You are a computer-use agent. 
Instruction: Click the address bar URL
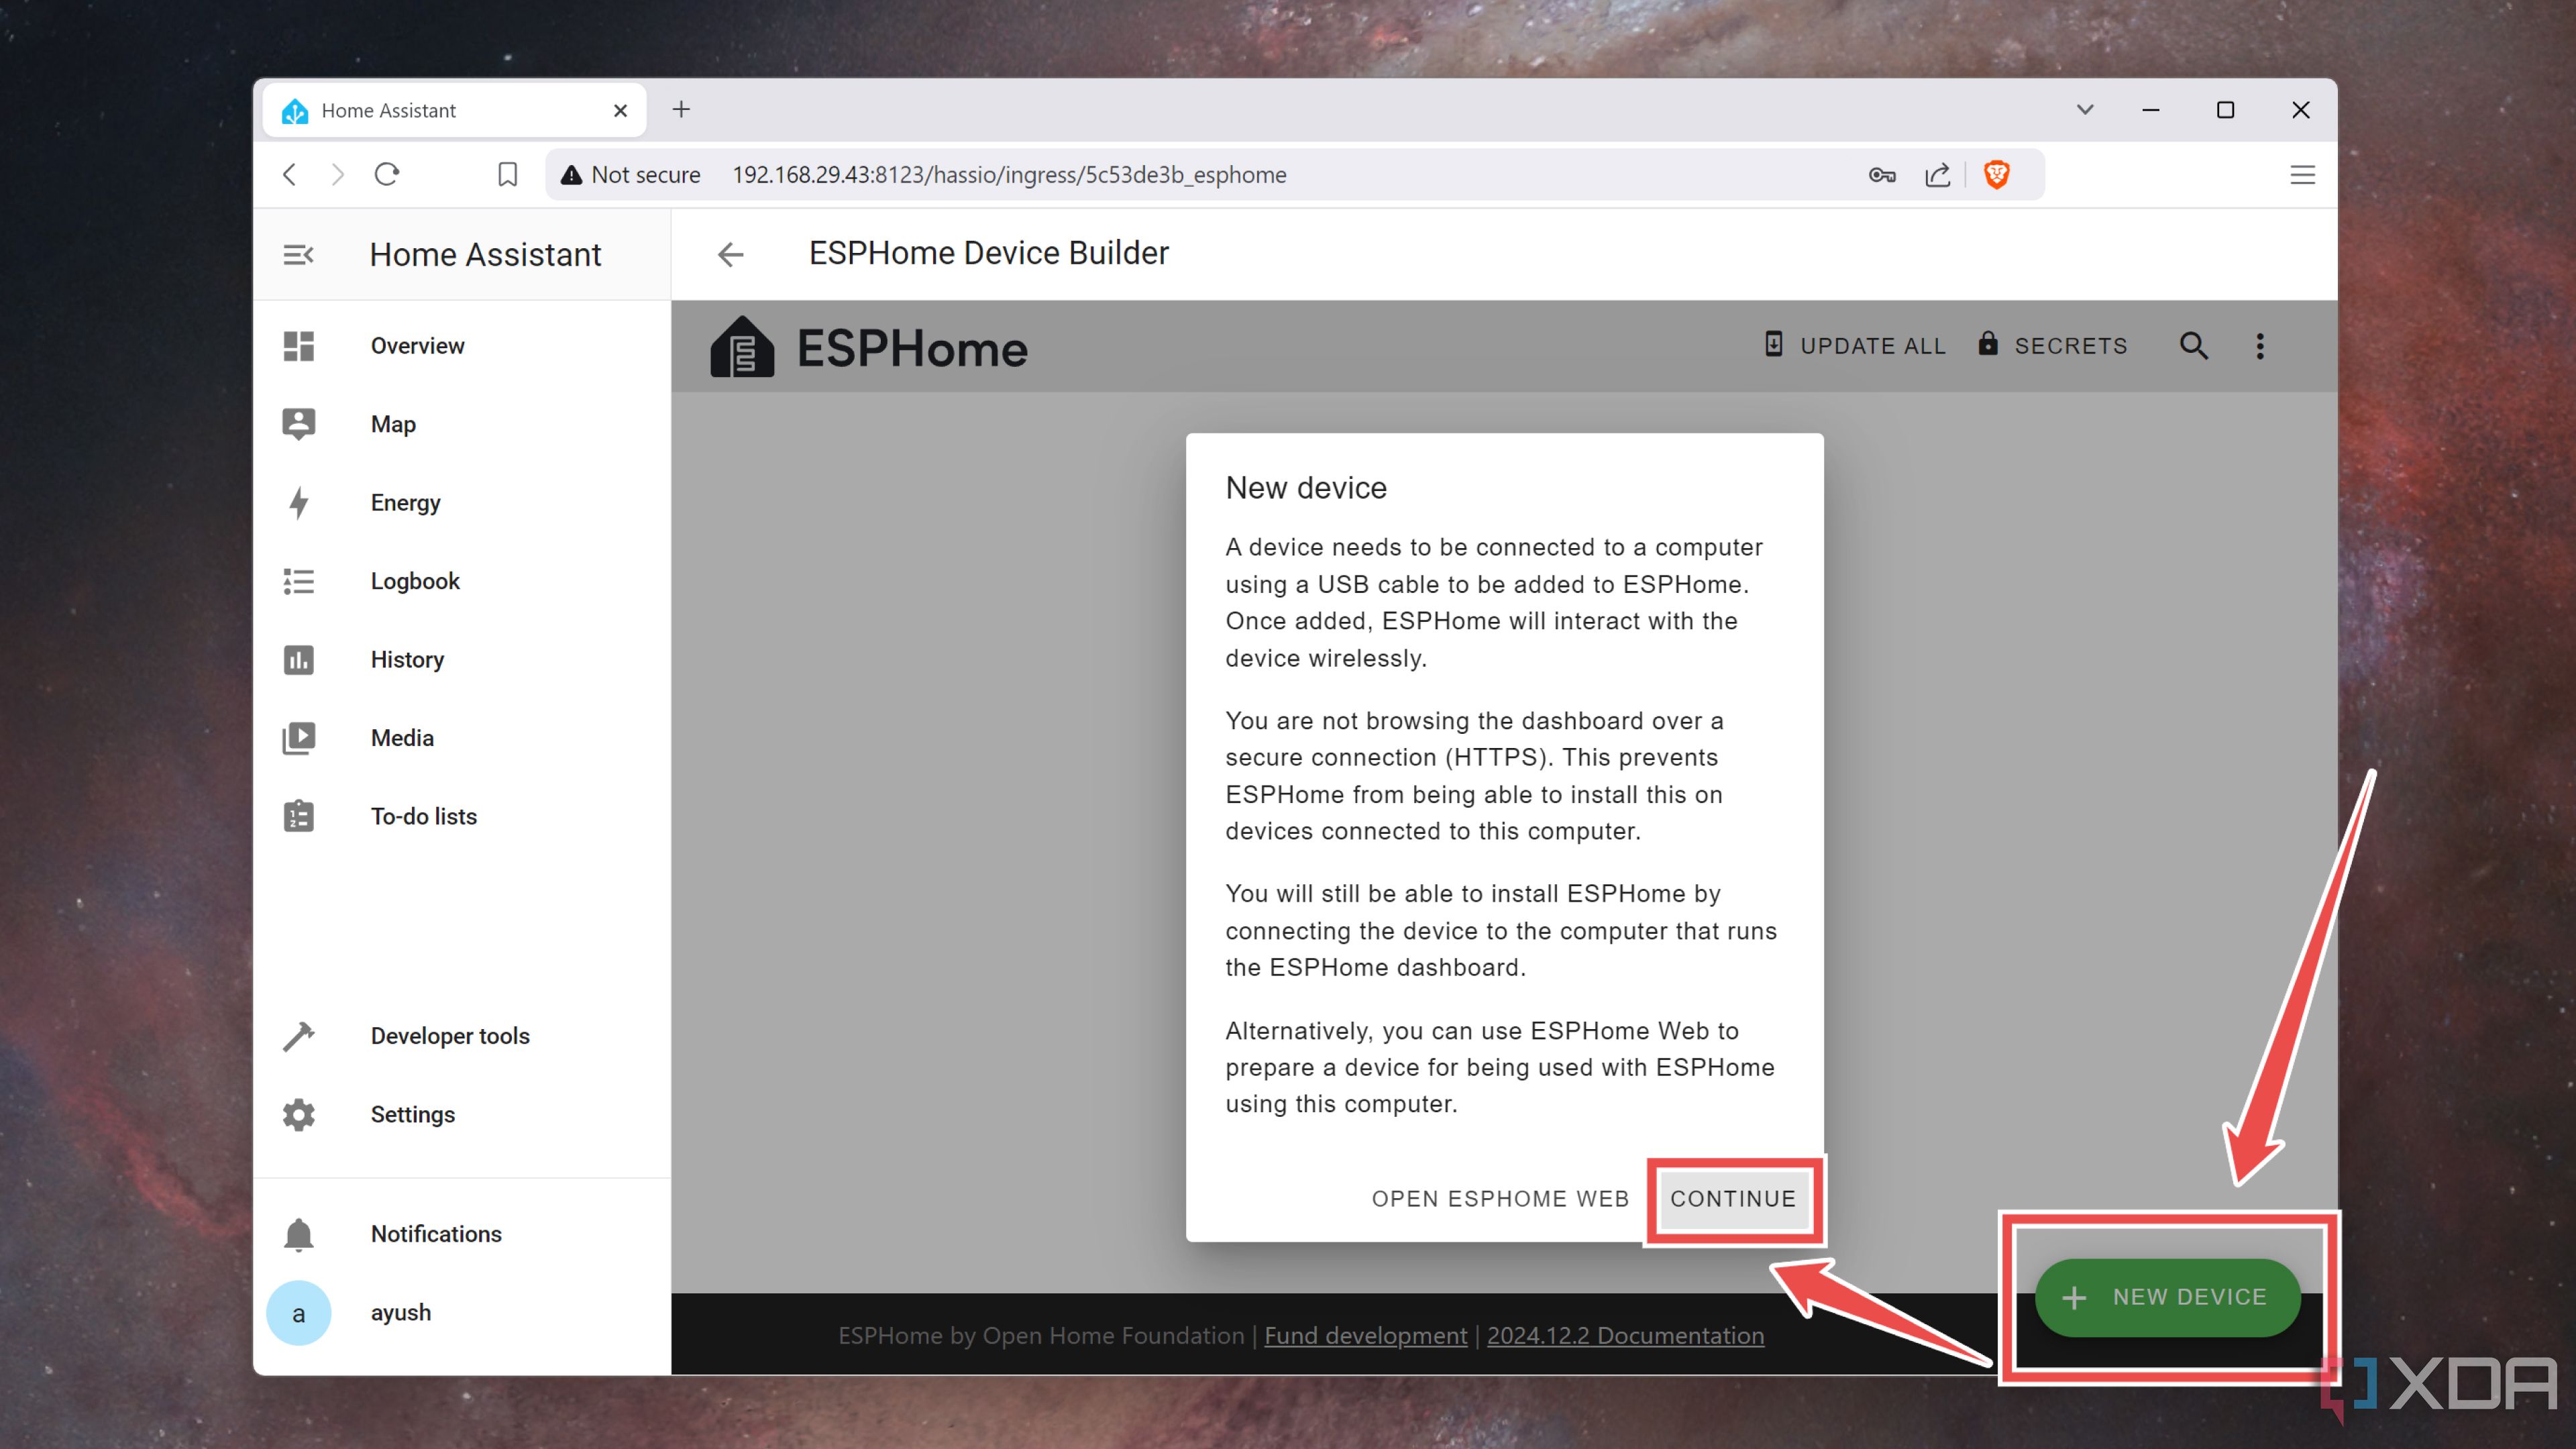1009,175
